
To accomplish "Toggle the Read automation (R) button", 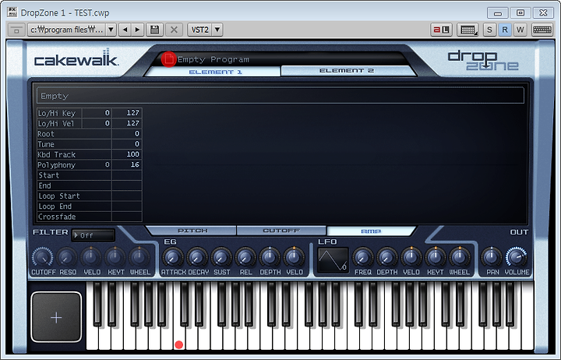I will click(x=504, y=30).
